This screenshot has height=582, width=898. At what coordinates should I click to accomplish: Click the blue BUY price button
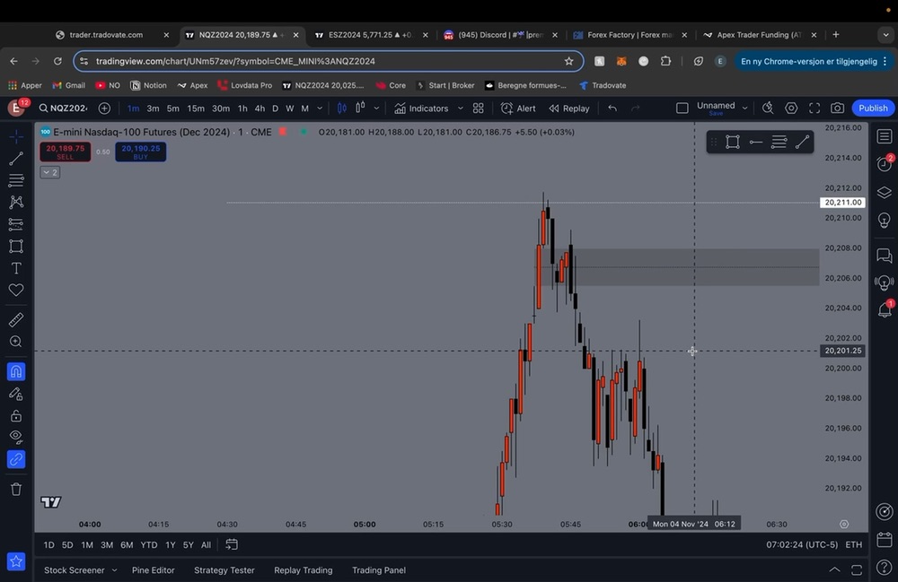click(x=141, y=152)
